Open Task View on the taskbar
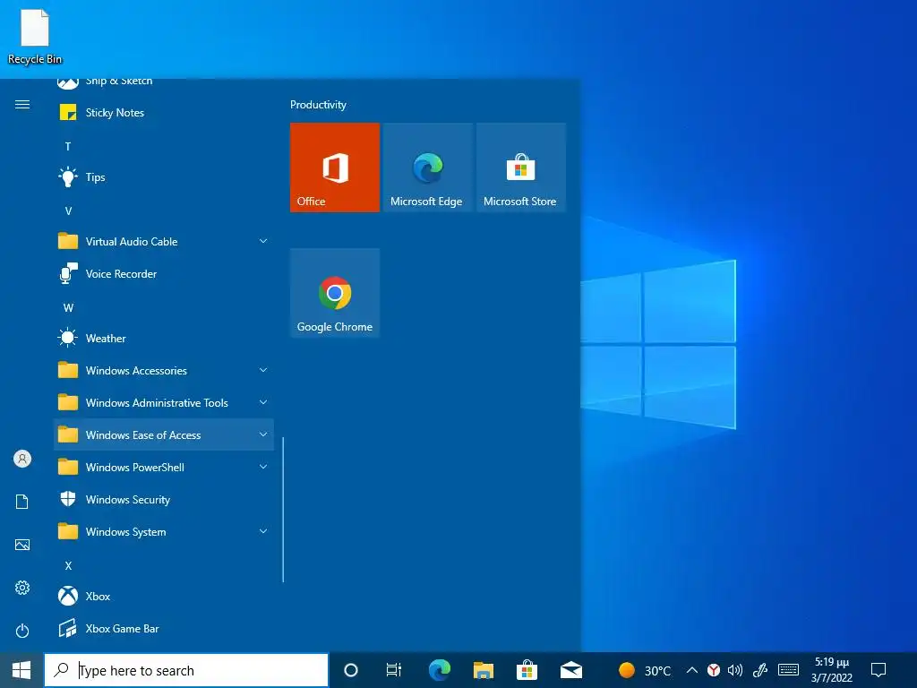This screenshot has height=688, width=917. [x=394, y=670]
